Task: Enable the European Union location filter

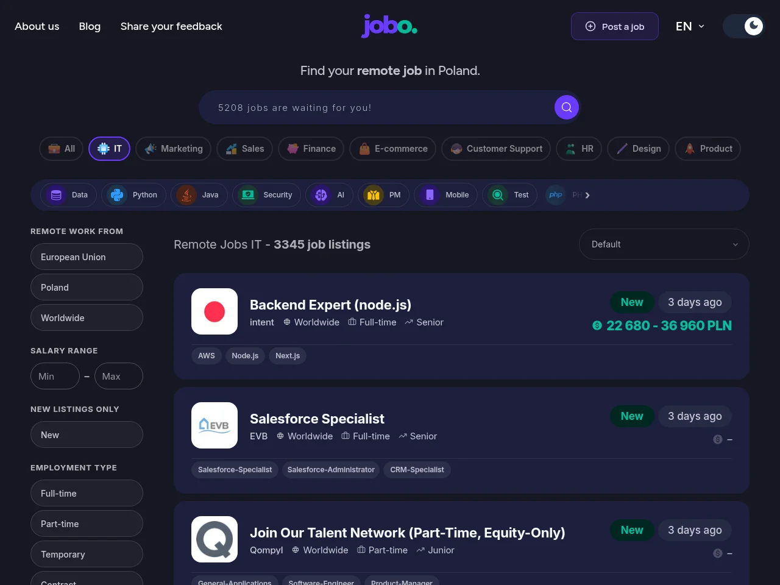Action: click(x=87, y=257)
